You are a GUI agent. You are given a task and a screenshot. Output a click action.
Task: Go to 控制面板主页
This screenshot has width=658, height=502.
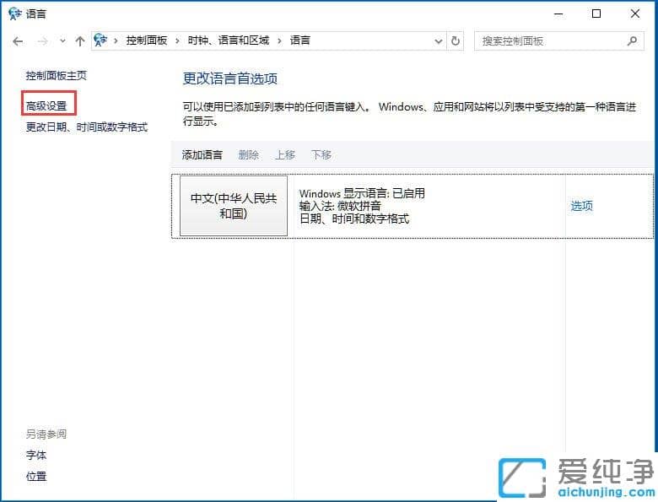coord(57,76)
